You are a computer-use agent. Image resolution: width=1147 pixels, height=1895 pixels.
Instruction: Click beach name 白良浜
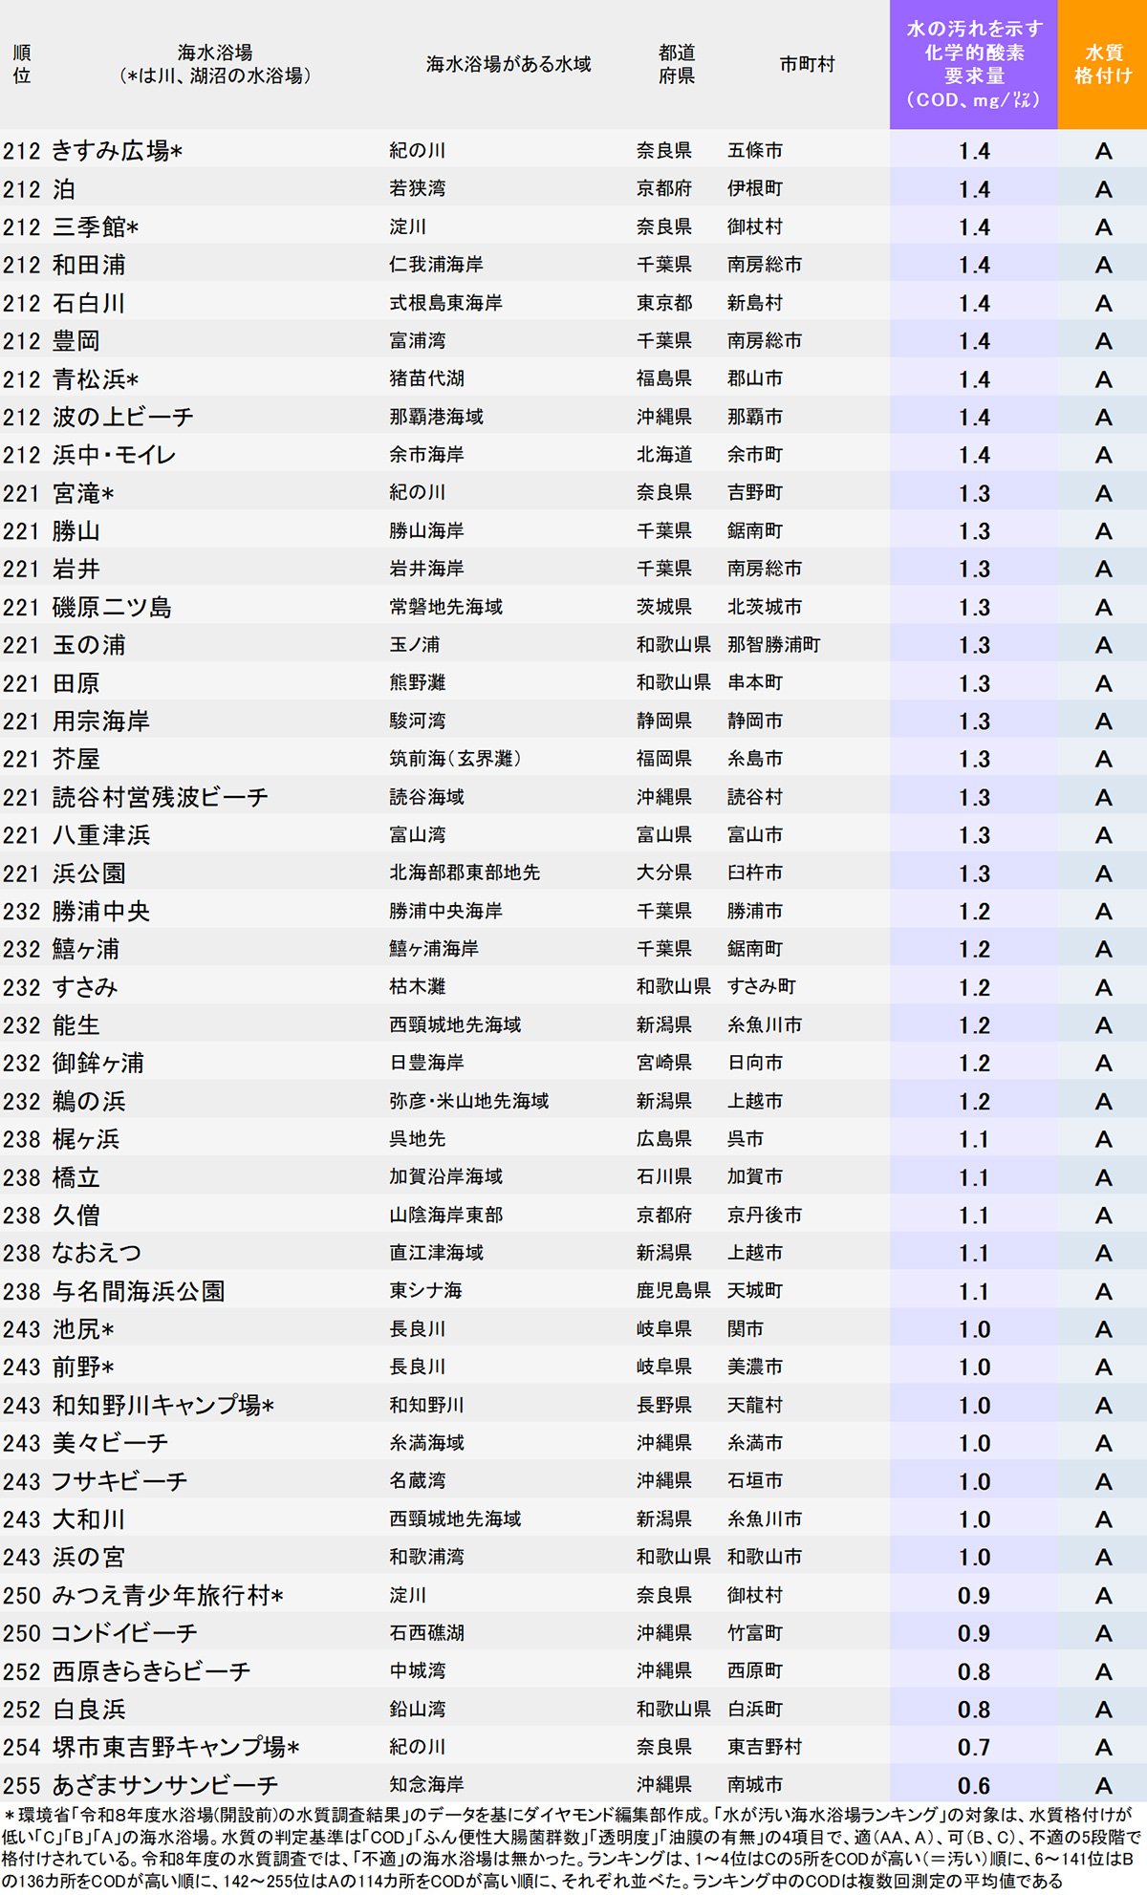89,1710
